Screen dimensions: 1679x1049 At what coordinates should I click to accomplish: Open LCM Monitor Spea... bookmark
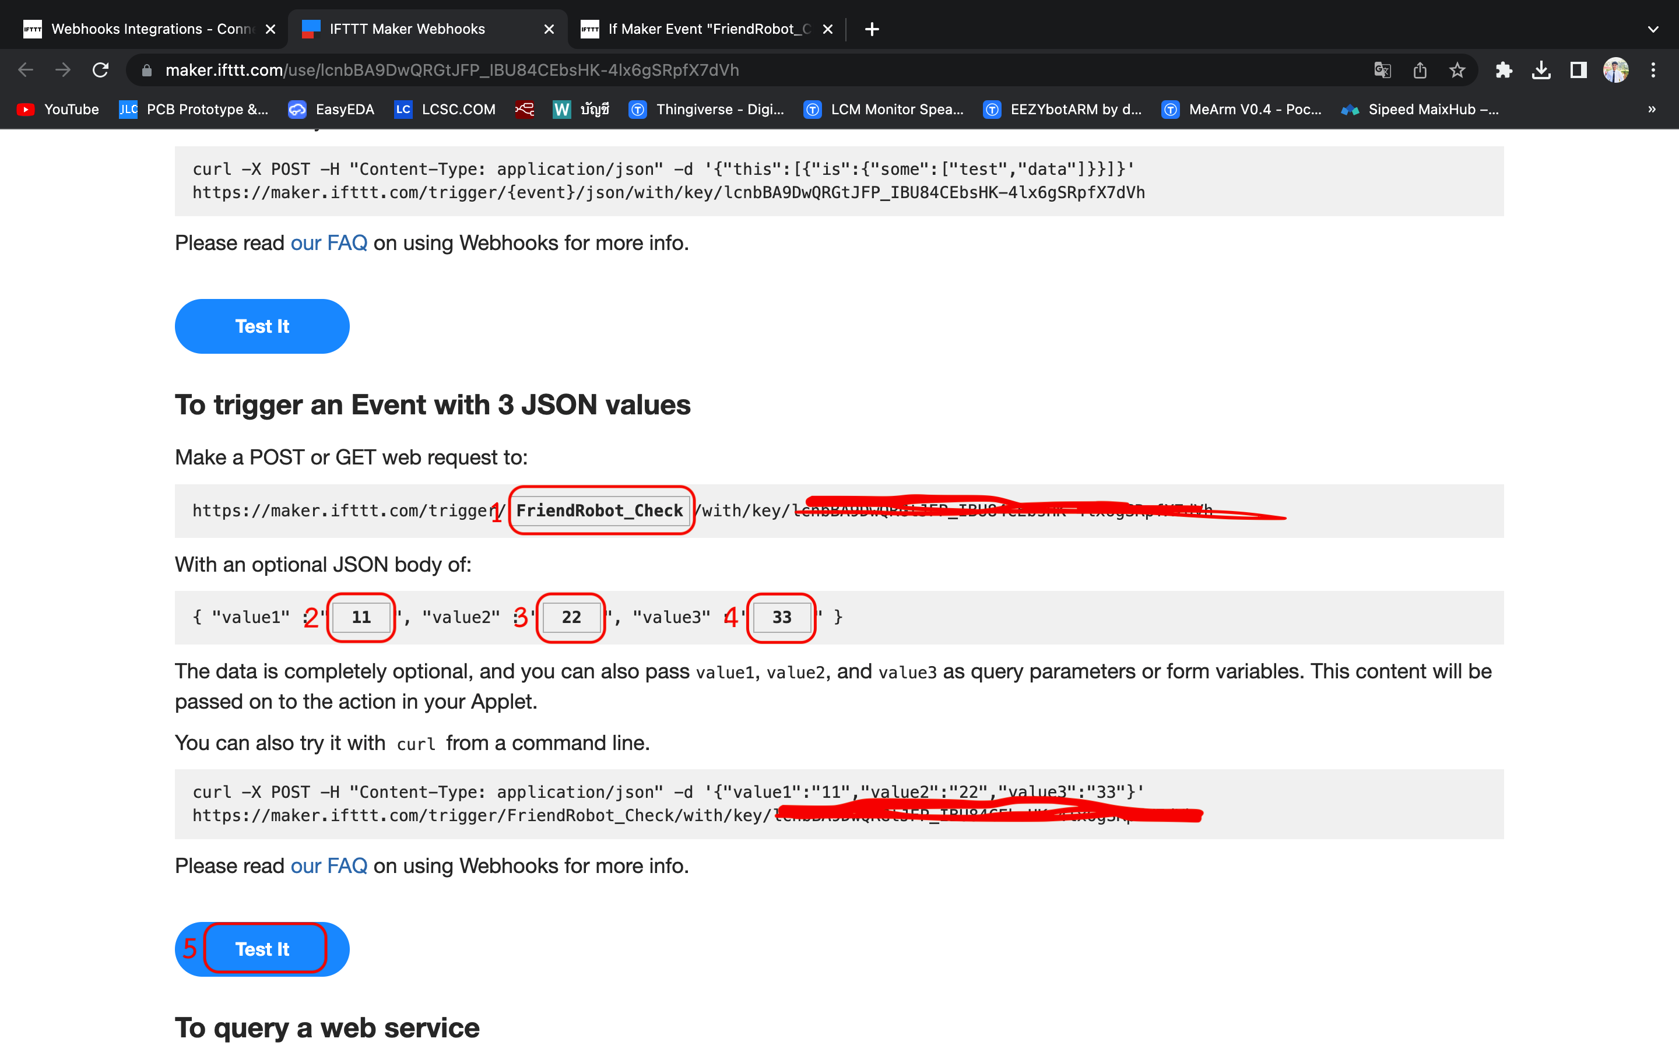883,109
